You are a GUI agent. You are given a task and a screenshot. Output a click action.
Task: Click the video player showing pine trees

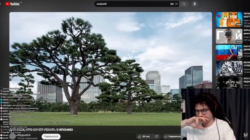coord(111,69)
